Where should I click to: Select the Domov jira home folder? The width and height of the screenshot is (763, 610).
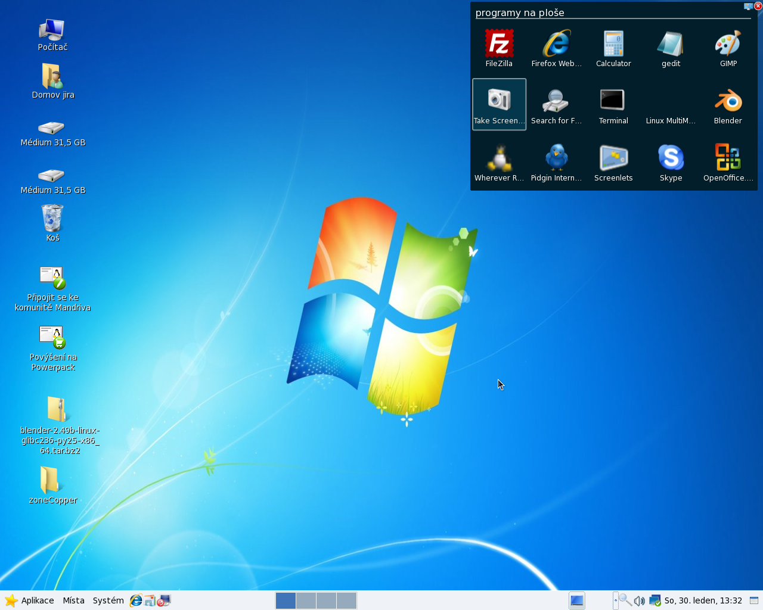pyautogui.click(x=52, y=81)
